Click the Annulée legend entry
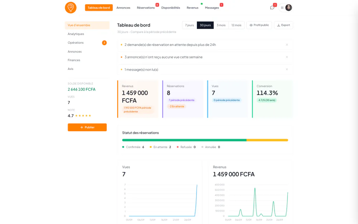This screenshot has width=358, height=224. pos(211,147)
